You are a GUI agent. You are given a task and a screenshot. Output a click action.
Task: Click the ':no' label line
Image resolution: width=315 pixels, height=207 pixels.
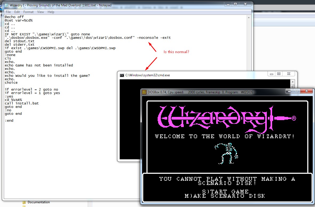[8, 110]
